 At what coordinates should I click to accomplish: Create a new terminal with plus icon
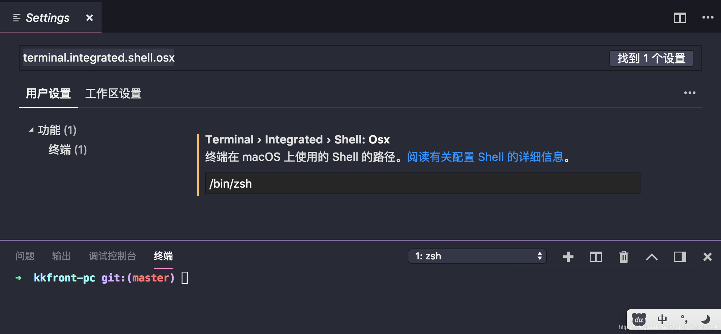click(568, 257)
